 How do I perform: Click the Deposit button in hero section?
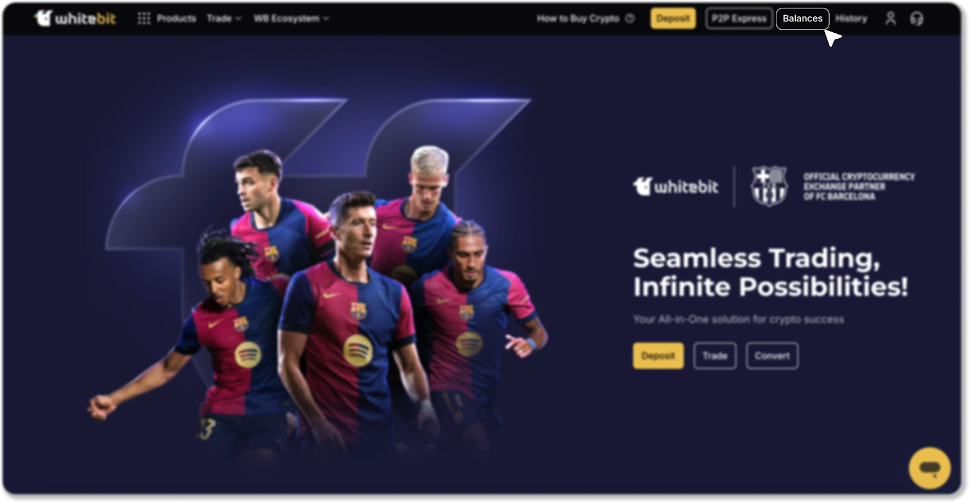658,355
